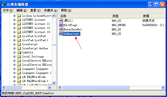
Task: Open the 收藏夹(A) menu
Action: (x=51, y=10)
